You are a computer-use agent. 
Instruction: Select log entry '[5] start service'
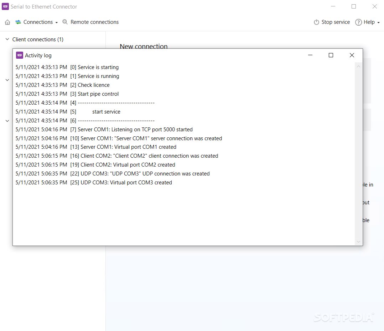(x=68, y=112)
